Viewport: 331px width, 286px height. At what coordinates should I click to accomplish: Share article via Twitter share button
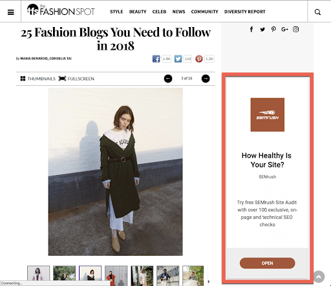(178, 59)
